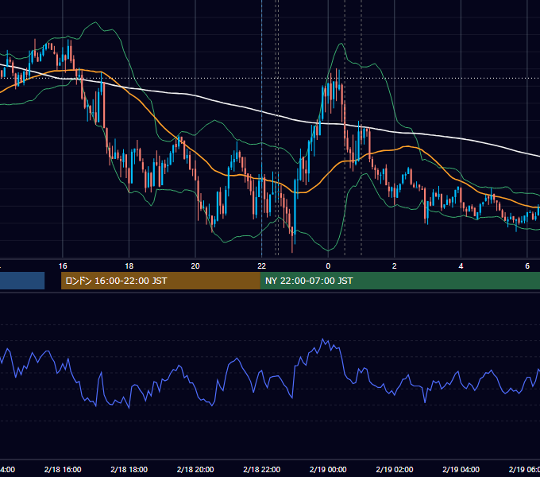Click the 2/19 02:00 date label

[395, 469]
